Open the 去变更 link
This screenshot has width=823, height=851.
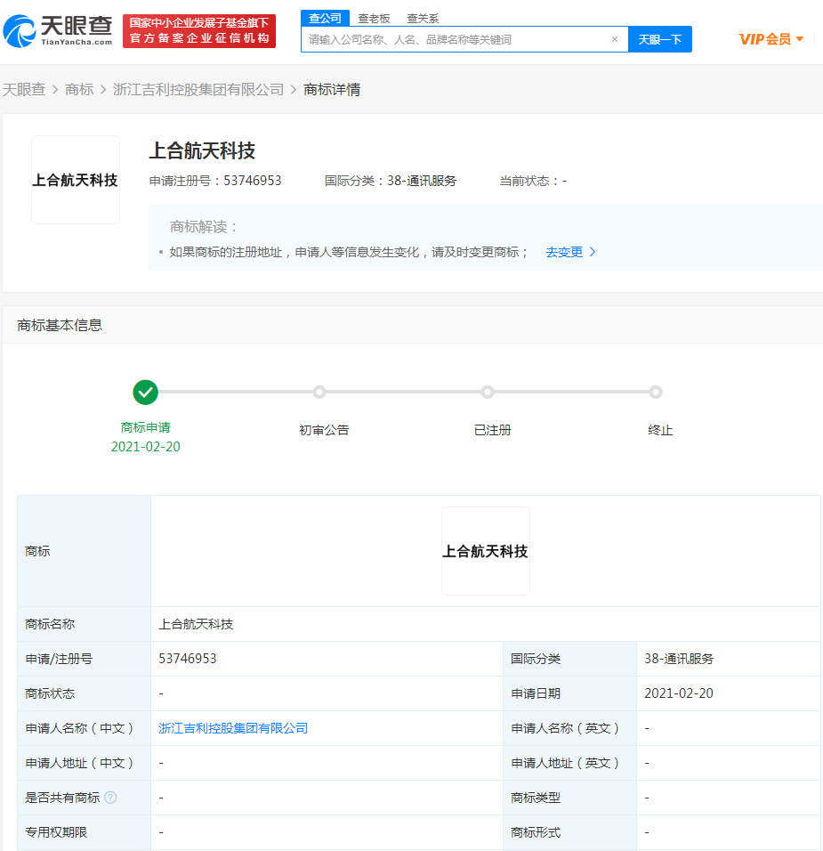(x=564, y=252)
